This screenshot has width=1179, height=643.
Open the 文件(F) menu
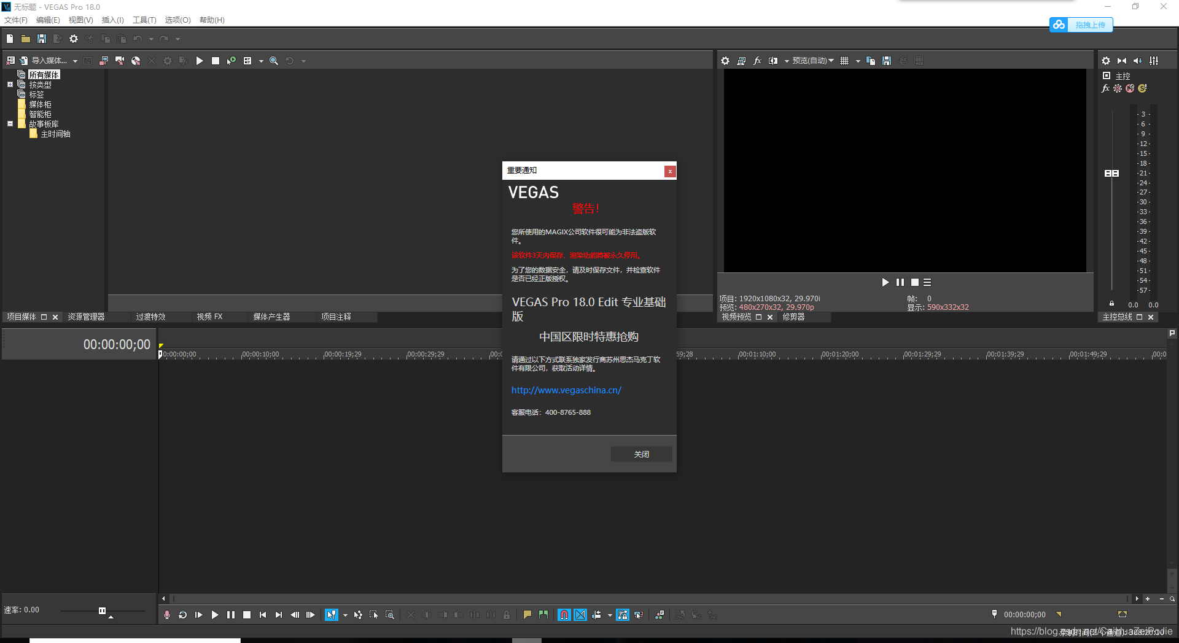click(x=16, y=20)
